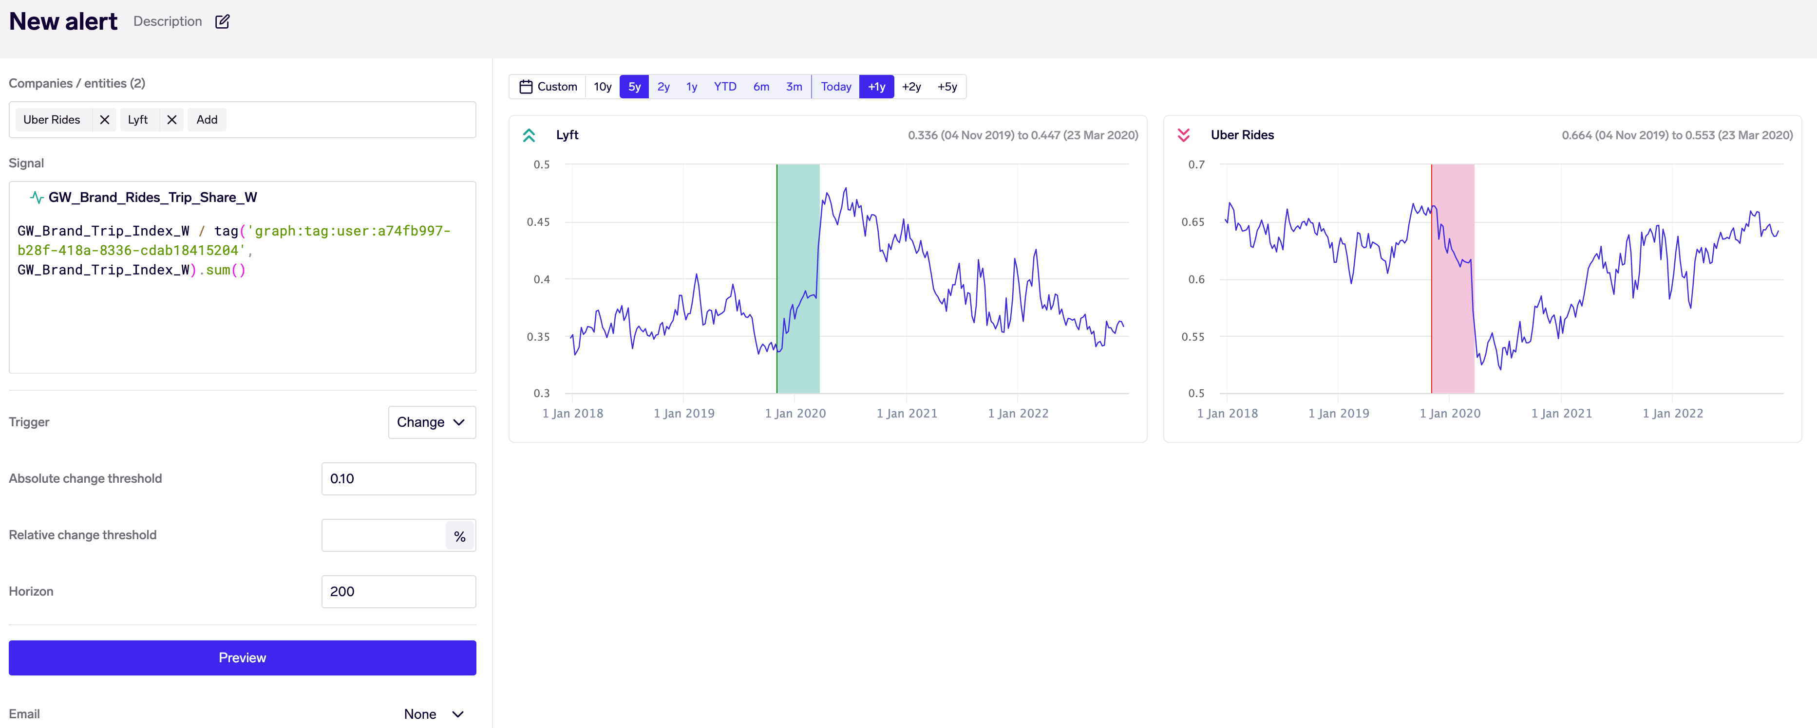Click the red down-arrows icon on Uber Rides chart
The height and width of the screenshot is (728, 1817).
point(1184,135)
